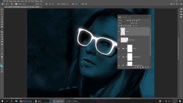Add a layer mask to Layer 1
Screen dimensions: 183x103
point(138,67)
